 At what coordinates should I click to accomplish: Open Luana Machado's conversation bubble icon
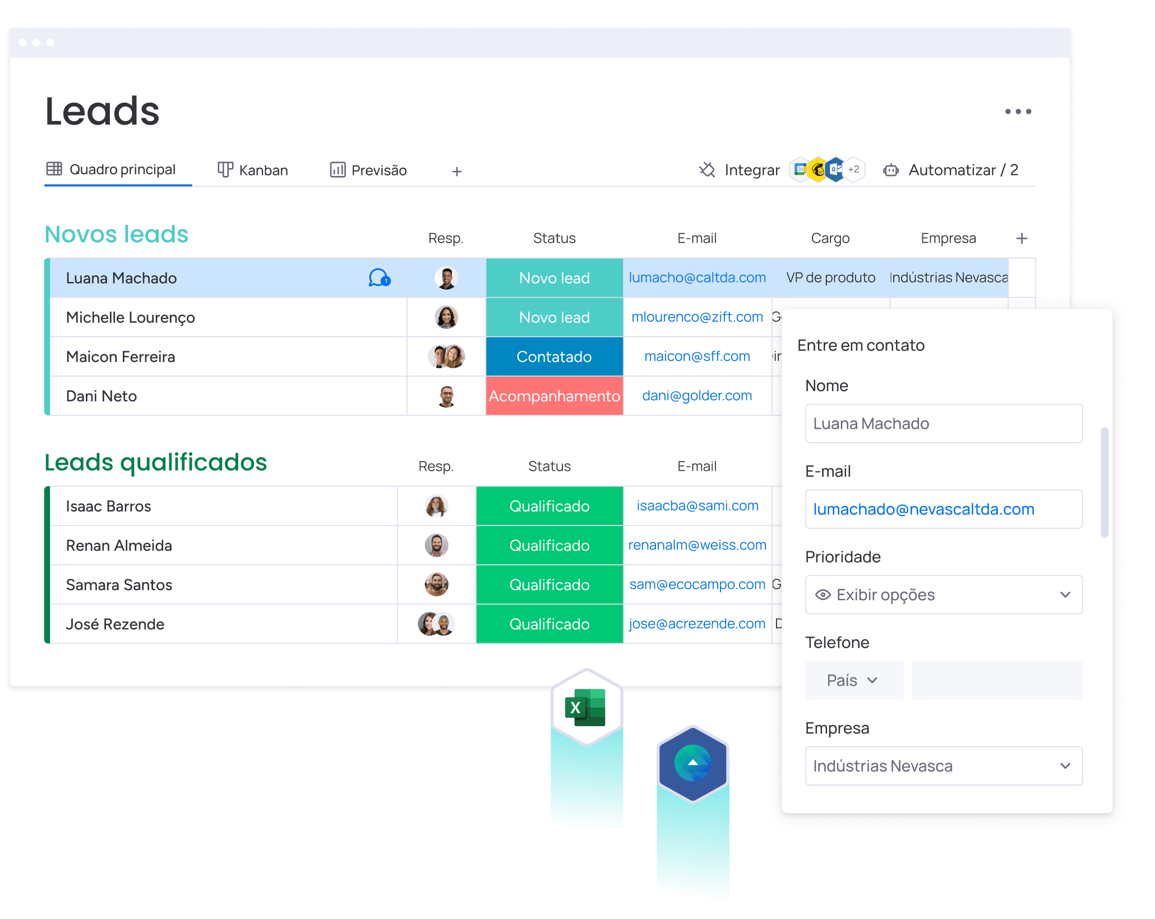[380, 277]
